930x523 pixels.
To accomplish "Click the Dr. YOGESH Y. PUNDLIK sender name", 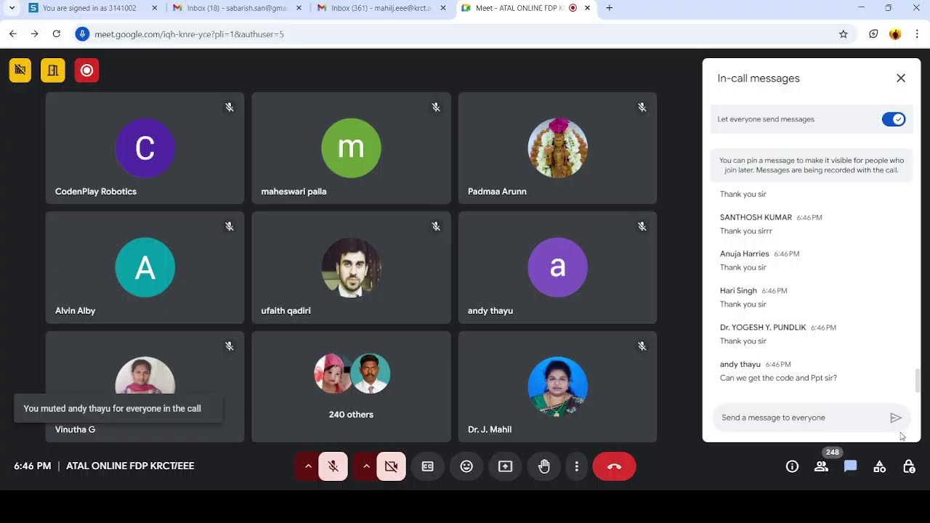I will (x=763, y=328).
